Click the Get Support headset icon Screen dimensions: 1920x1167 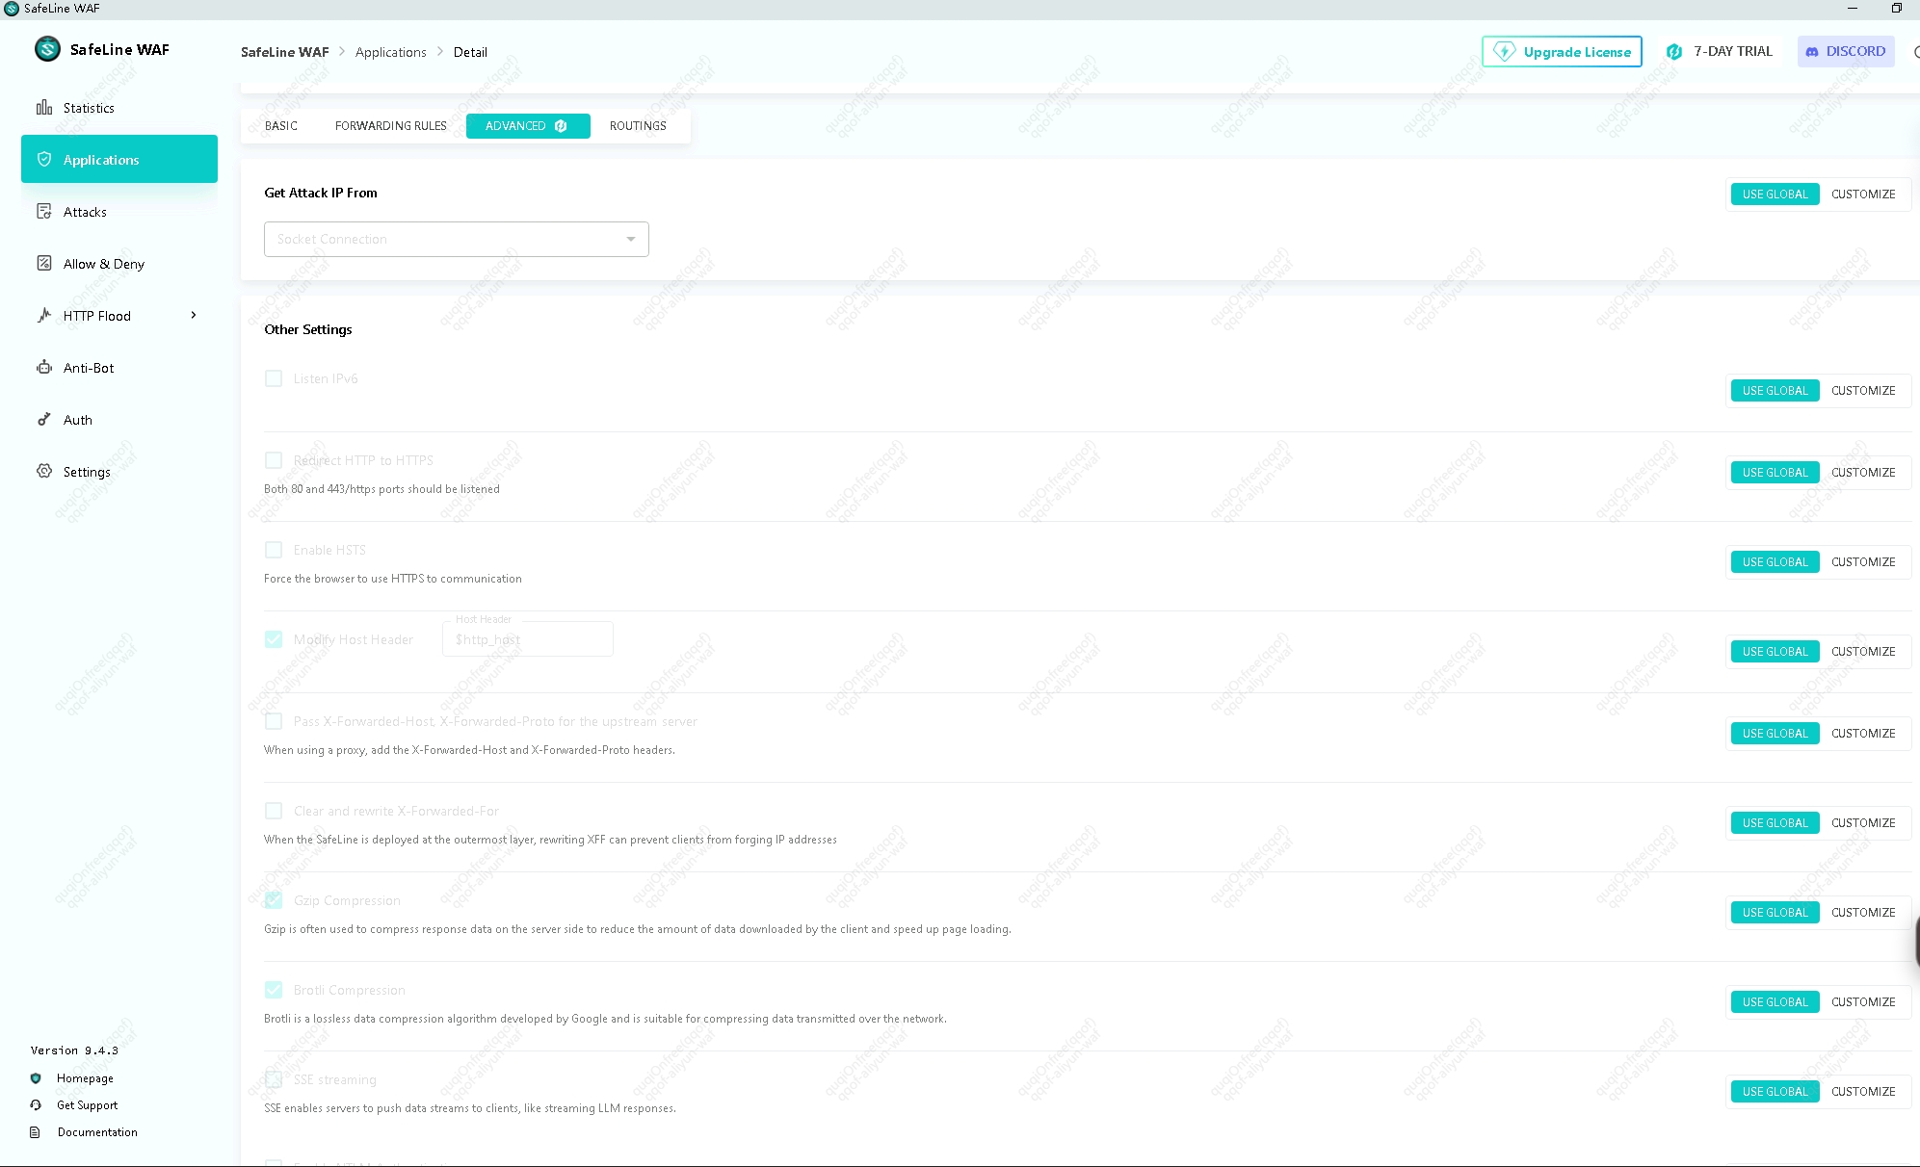coord(36,1105)
